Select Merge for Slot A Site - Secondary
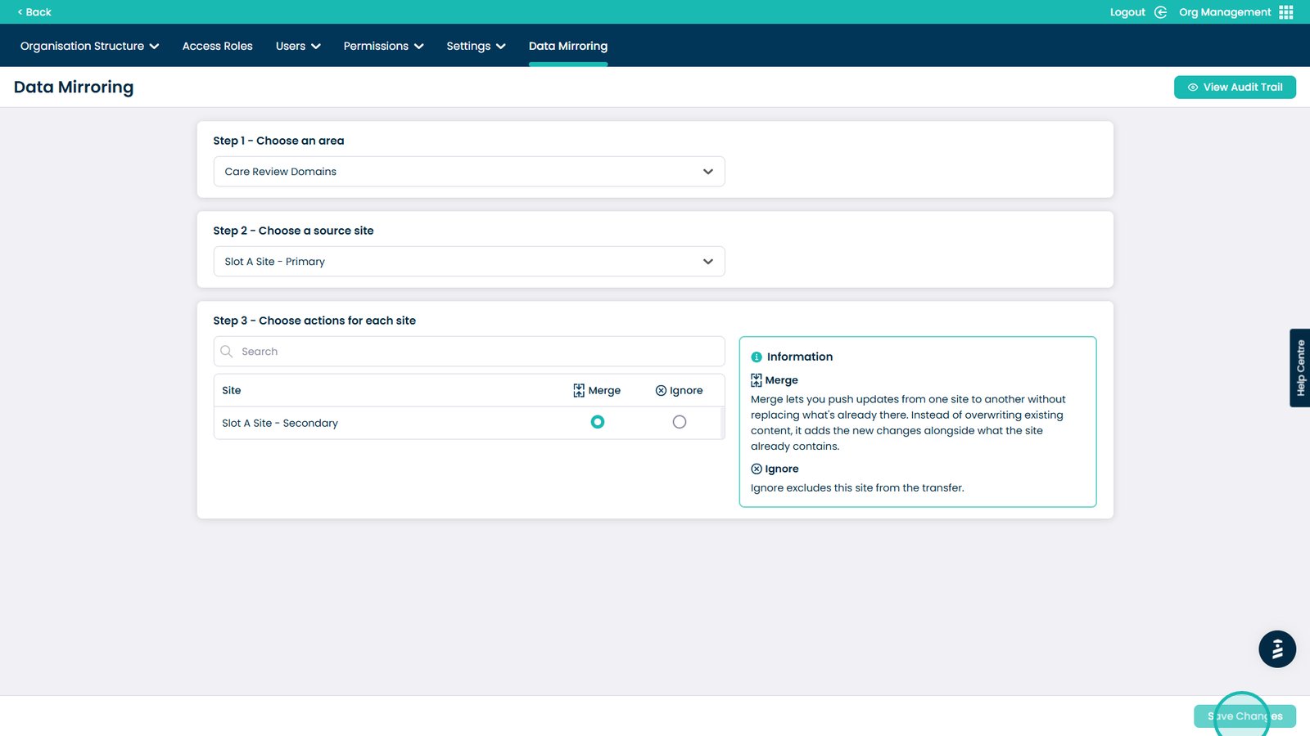This screenshot has width=1310, height=736. click(598, 422)
